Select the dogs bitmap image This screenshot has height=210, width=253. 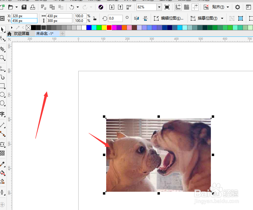(158, 155)
